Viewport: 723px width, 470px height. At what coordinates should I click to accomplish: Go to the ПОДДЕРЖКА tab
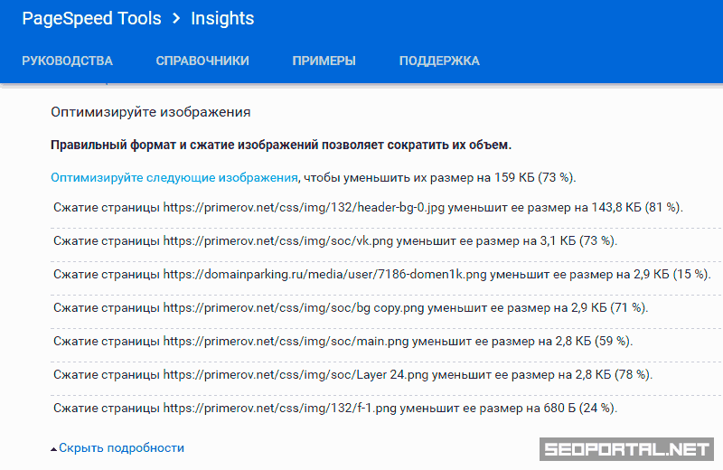439,61
